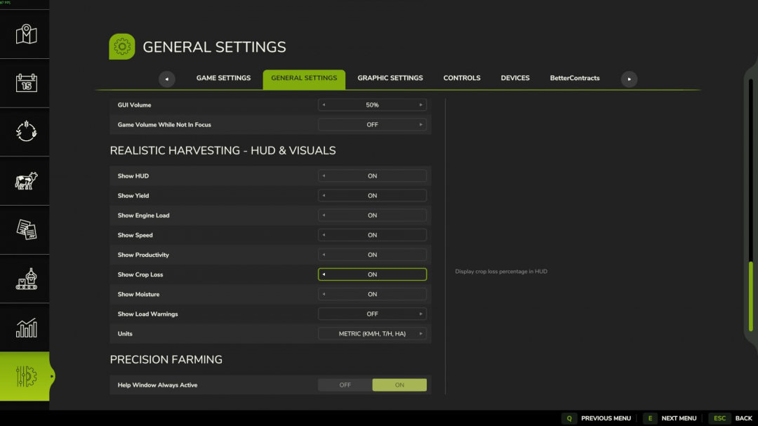Viewport: 758px width, 426px height.
Task: Open the BetterContracts tab
Action: tap(574, 78)
